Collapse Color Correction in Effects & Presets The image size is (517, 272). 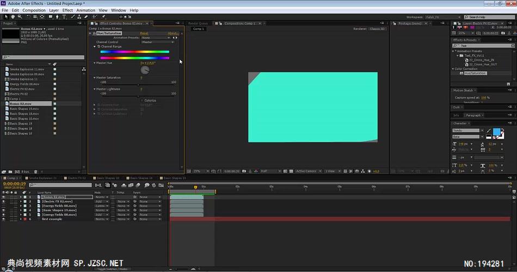453,69
